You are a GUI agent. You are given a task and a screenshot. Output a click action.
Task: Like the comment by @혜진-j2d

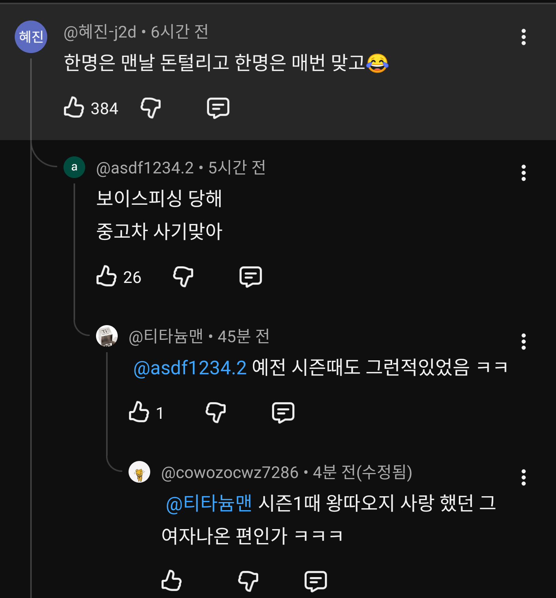(74, 108)
